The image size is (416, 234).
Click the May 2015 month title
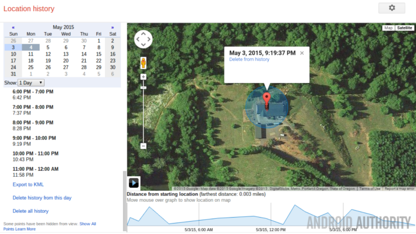(x=63, y=27)
